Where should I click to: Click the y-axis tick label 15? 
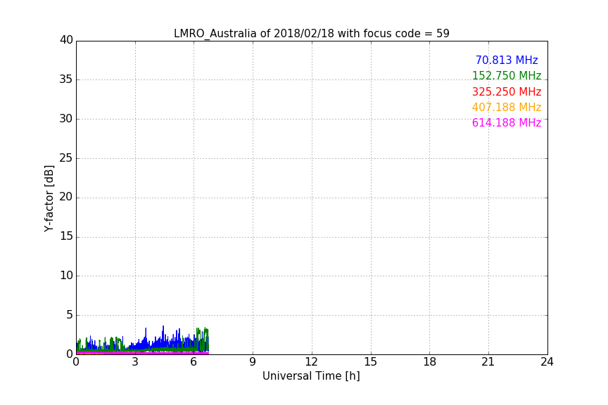(66, 236)
